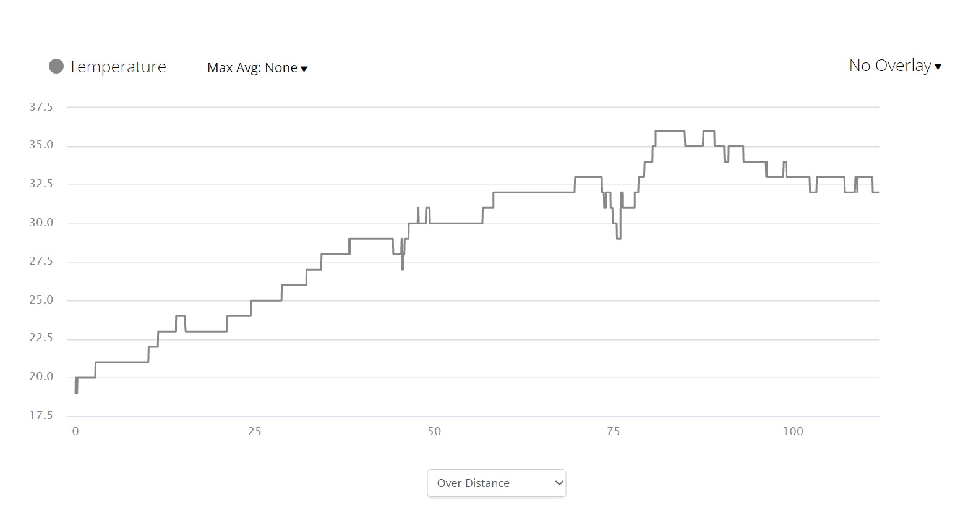Open the Max Avg: None dropdown

pyautogui.click(x=257, y=68)
